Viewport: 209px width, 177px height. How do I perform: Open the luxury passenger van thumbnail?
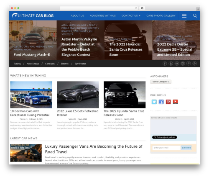pos(26,153)
